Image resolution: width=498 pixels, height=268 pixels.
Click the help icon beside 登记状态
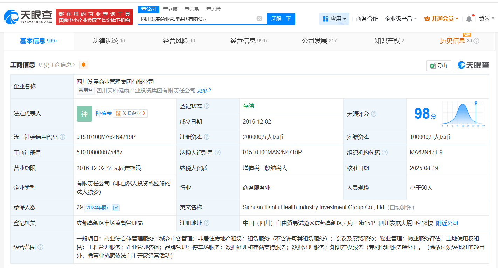(207, 106)
